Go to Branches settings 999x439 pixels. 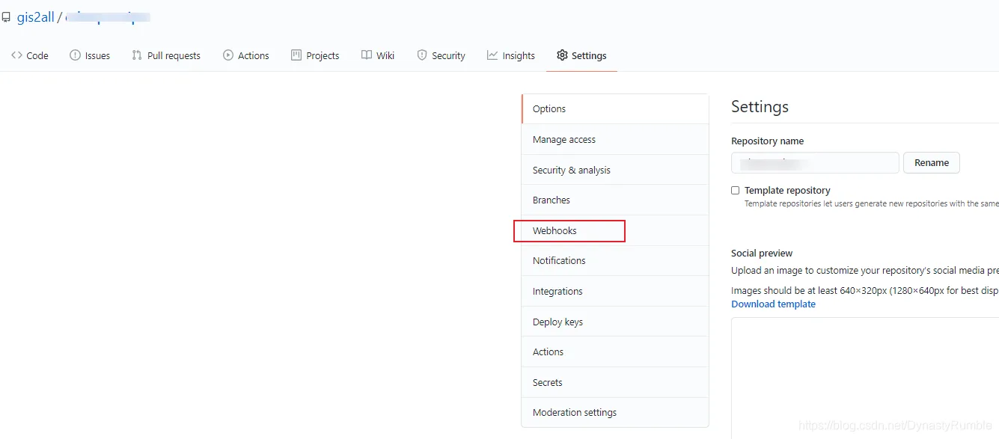pyautogui.click(x=615, y=200)
